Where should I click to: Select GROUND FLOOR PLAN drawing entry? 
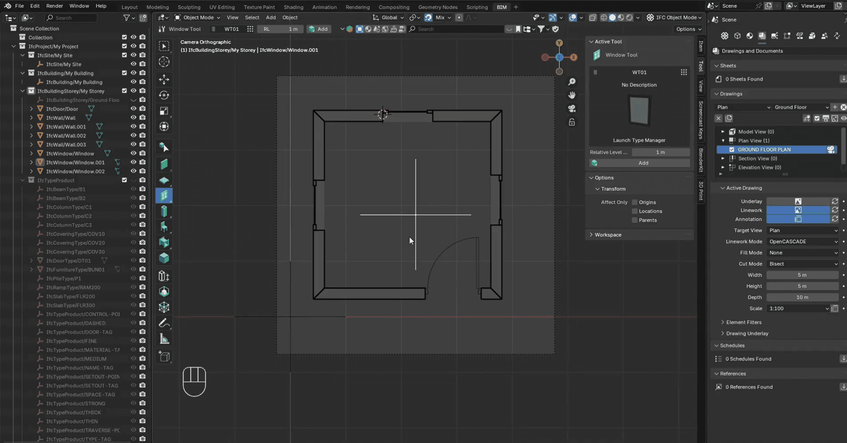764,149
